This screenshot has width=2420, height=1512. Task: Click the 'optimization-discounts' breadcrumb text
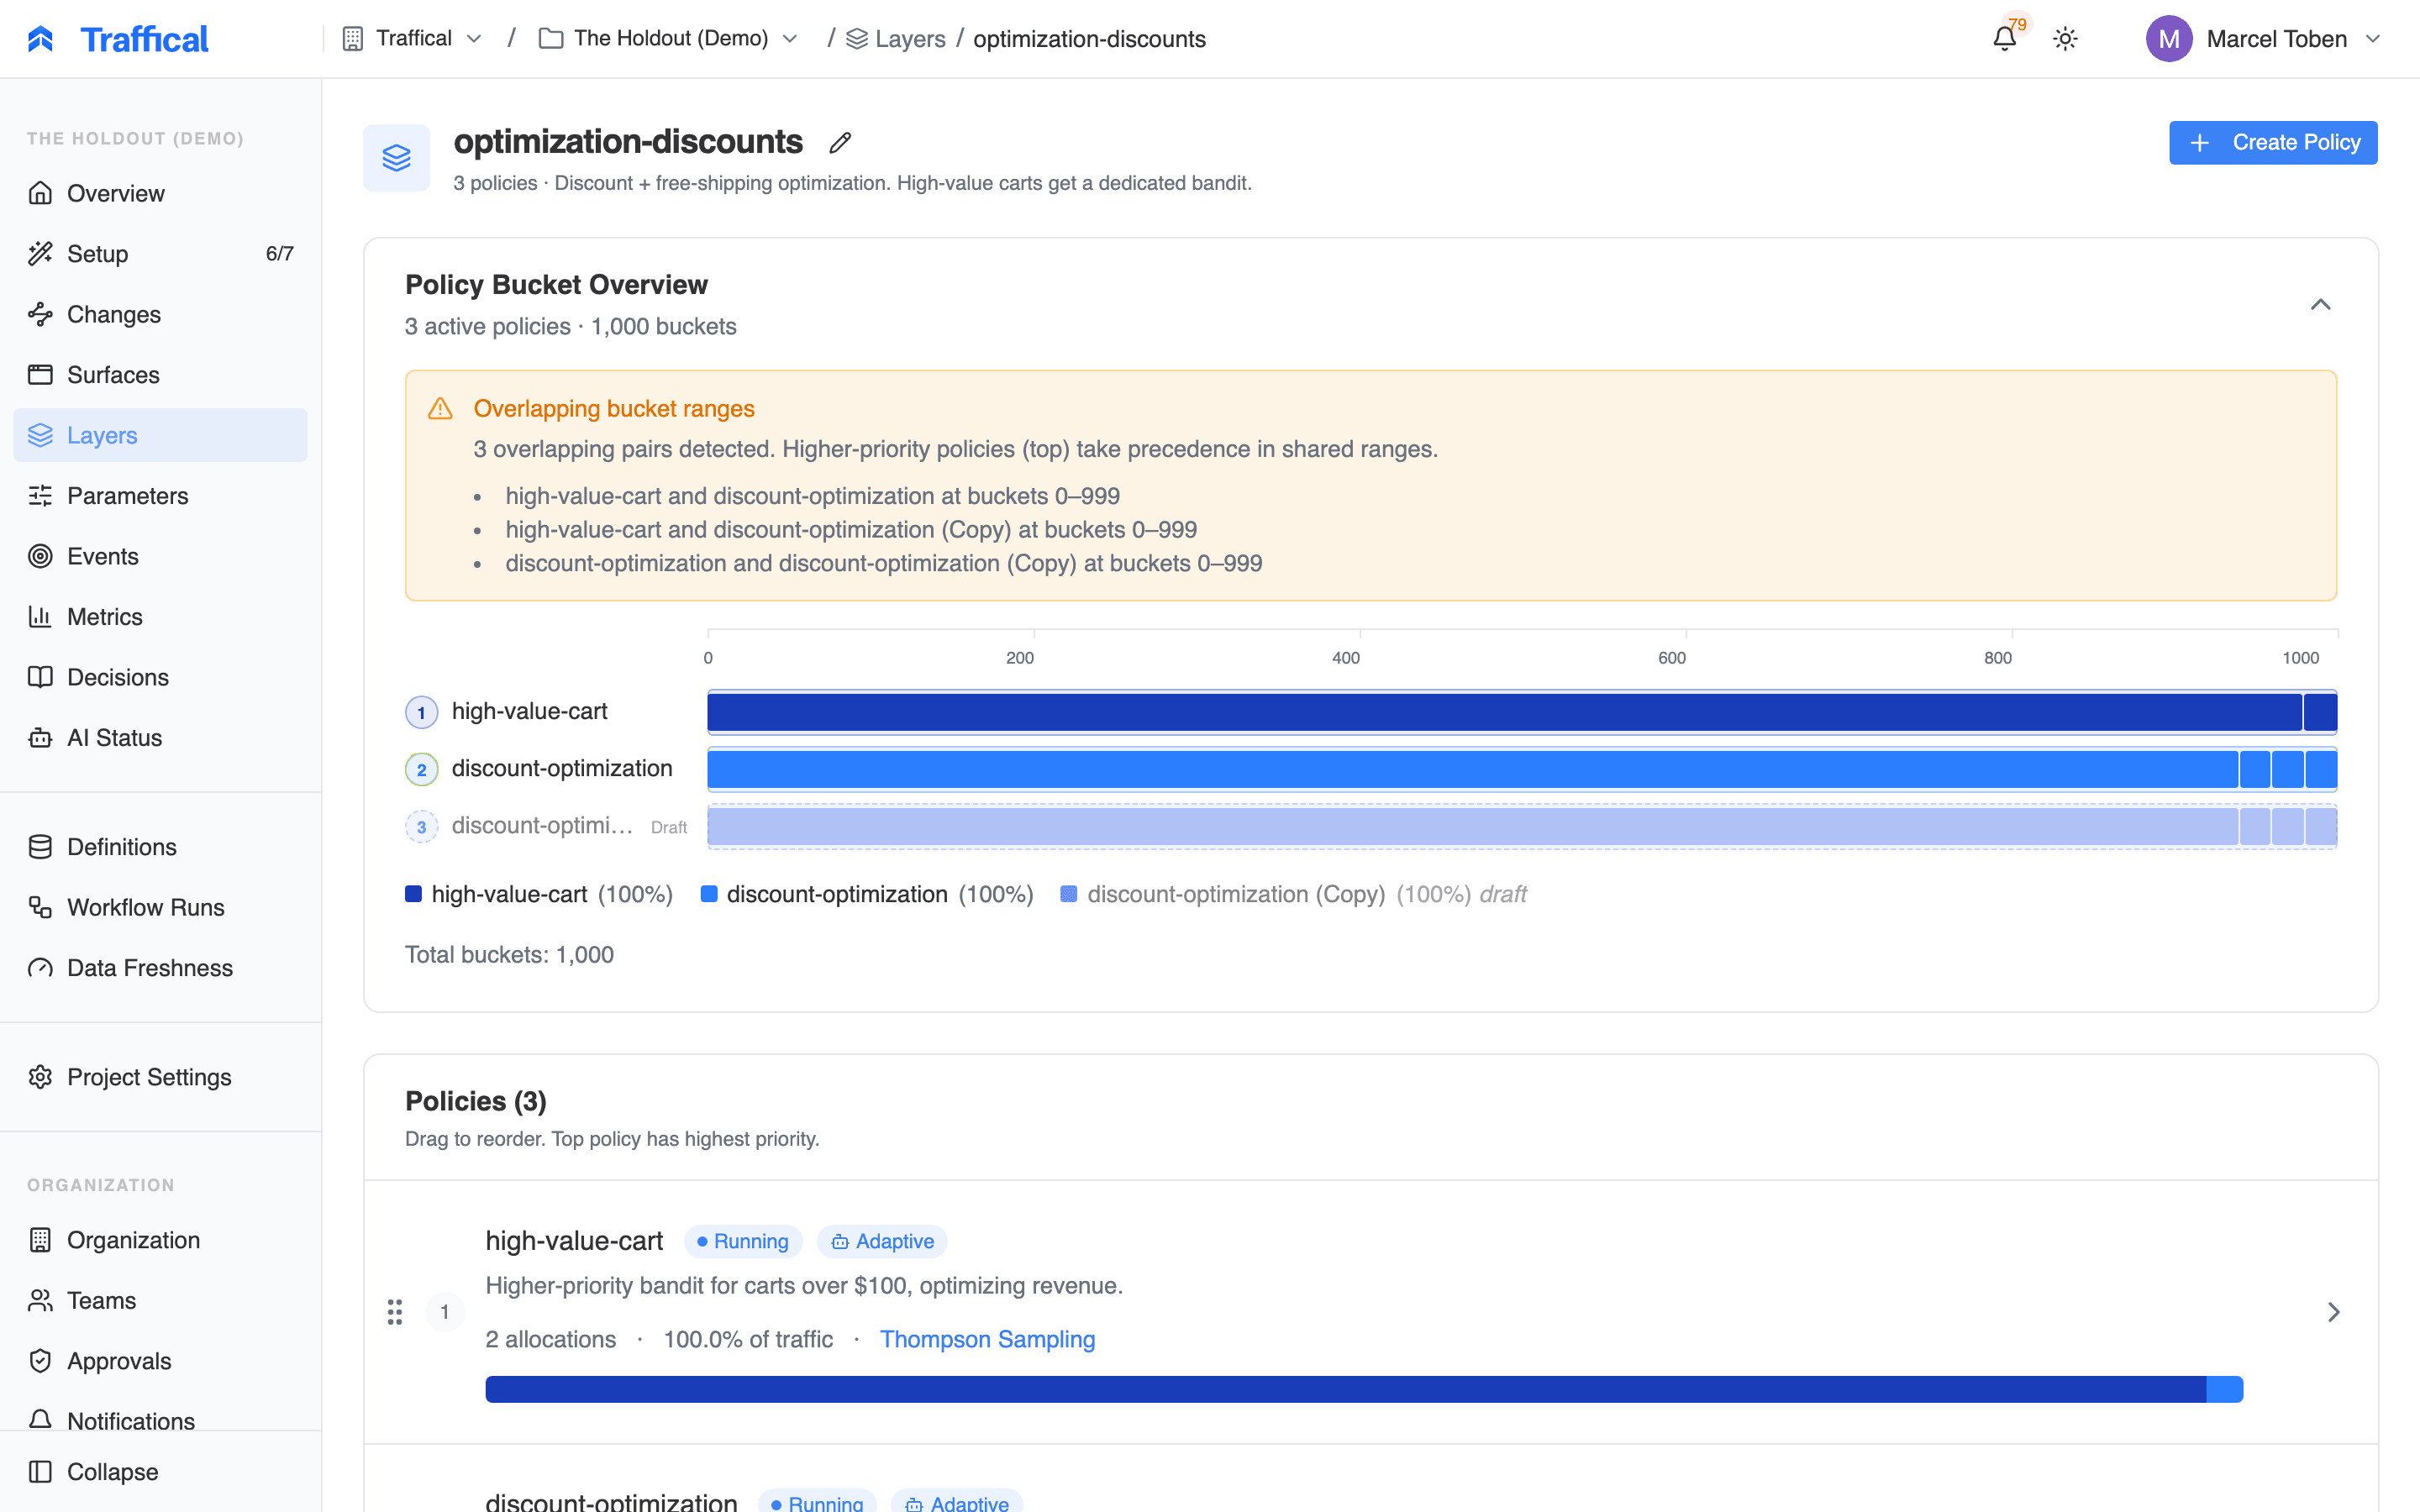tap(1089, 39)
